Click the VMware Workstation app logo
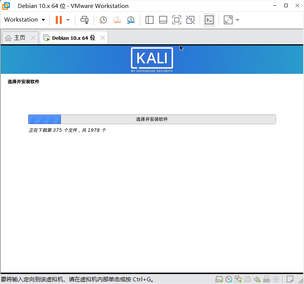 tap(6, 6)
